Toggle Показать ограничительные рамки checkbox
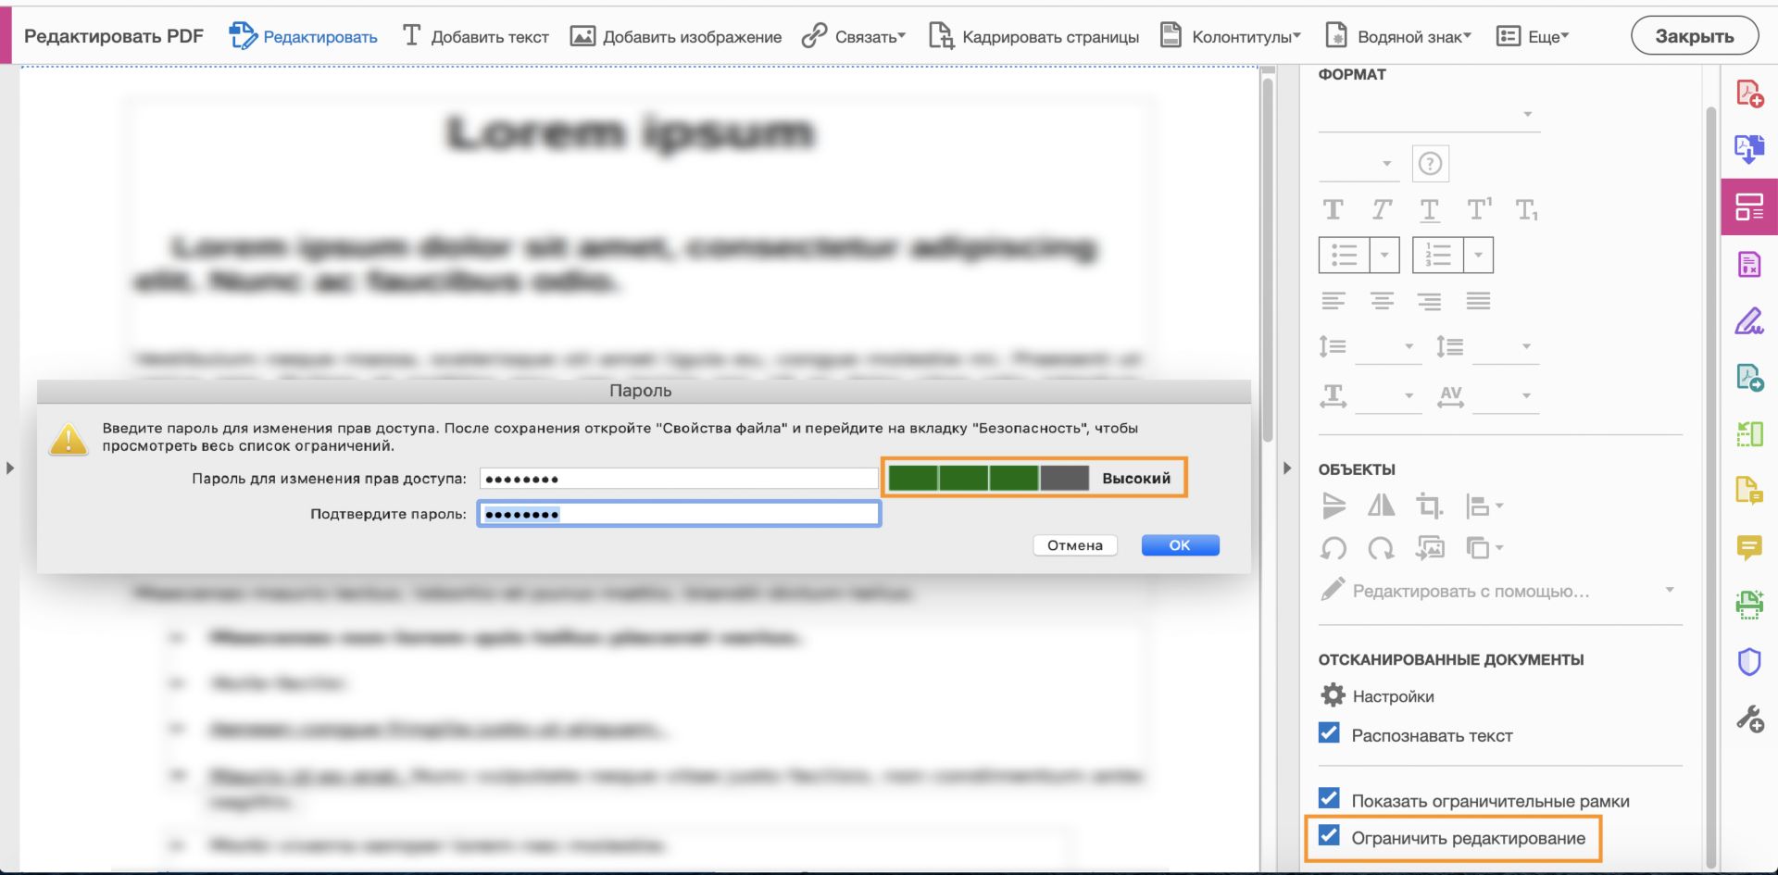 click(1329, 798)
